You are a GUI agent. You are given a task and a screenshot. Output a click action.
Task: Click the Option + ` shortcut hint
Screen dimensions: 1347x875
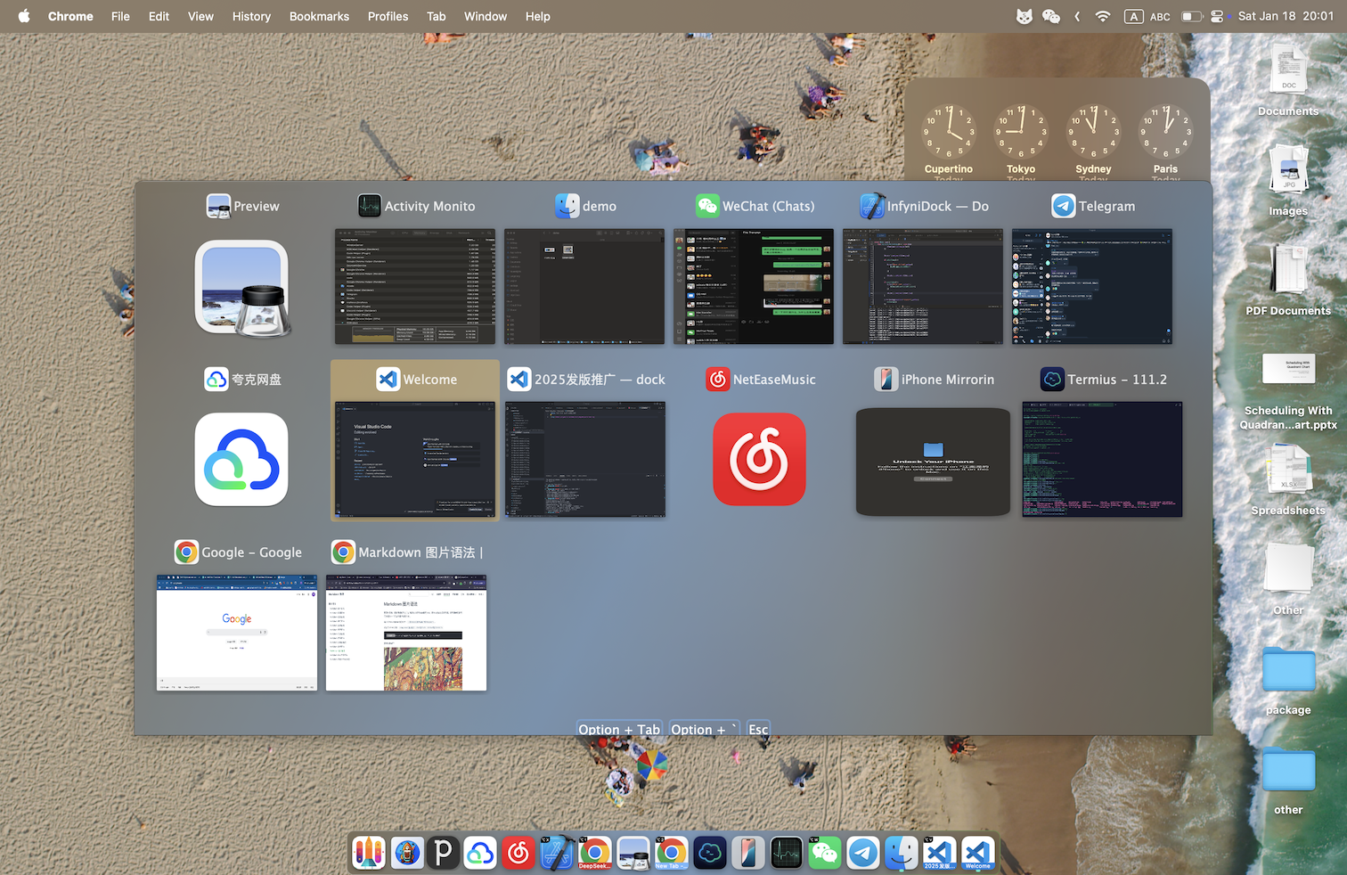[x=704, y=729]
